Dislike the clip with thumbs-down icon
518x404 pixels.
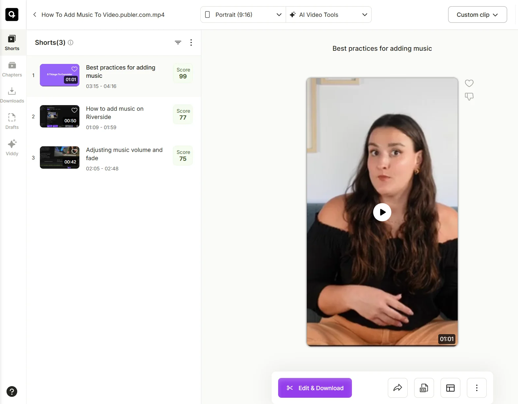(469, 97)
